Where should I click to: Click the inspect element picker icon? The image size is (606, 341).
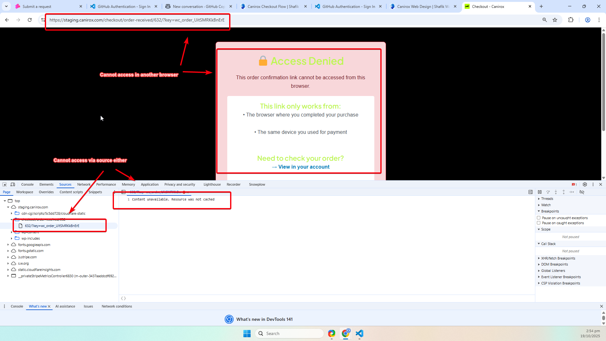tap(4, 184)
